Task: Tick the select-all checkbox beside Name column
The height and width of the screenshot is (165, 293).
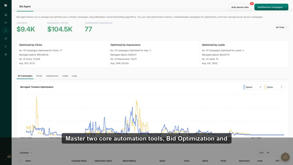Action: point(20,161)
